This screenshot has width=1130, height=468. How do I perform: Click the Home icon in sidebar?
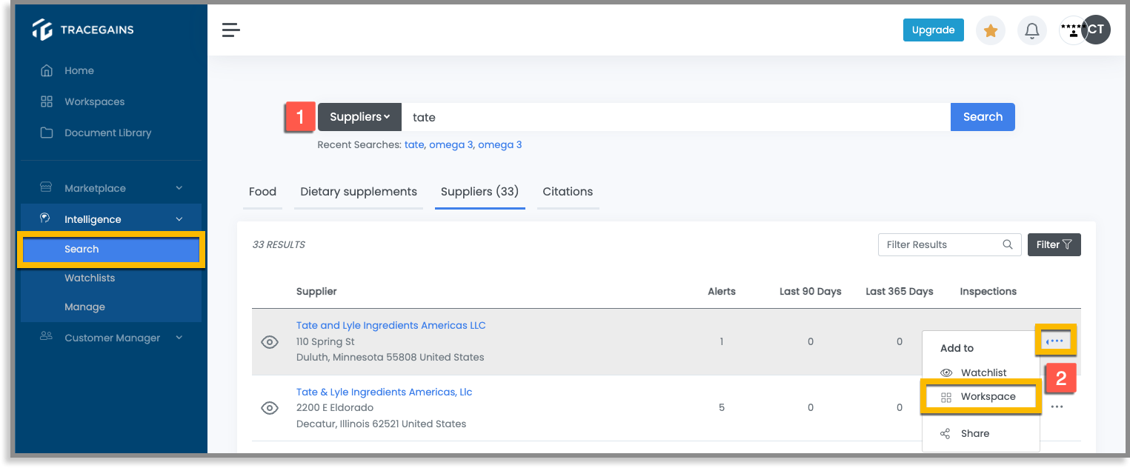[x=47, y=71]
